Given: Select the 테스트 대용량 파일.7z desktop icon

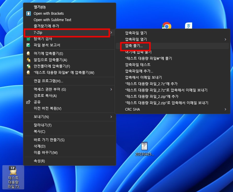Looking at the screenshot, I should coord(13,177).
